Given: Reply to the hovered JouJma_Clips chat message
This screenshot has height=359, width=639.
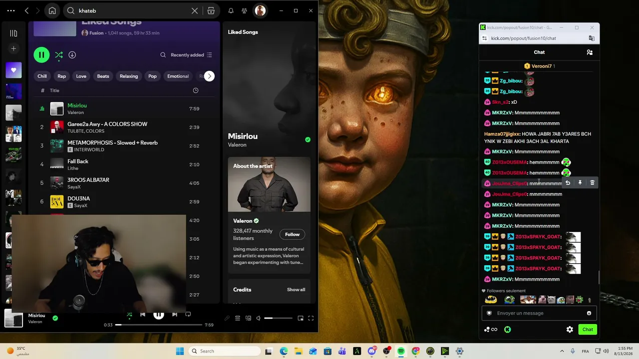Looking at the screenshot, I should [x=568, y=183].
